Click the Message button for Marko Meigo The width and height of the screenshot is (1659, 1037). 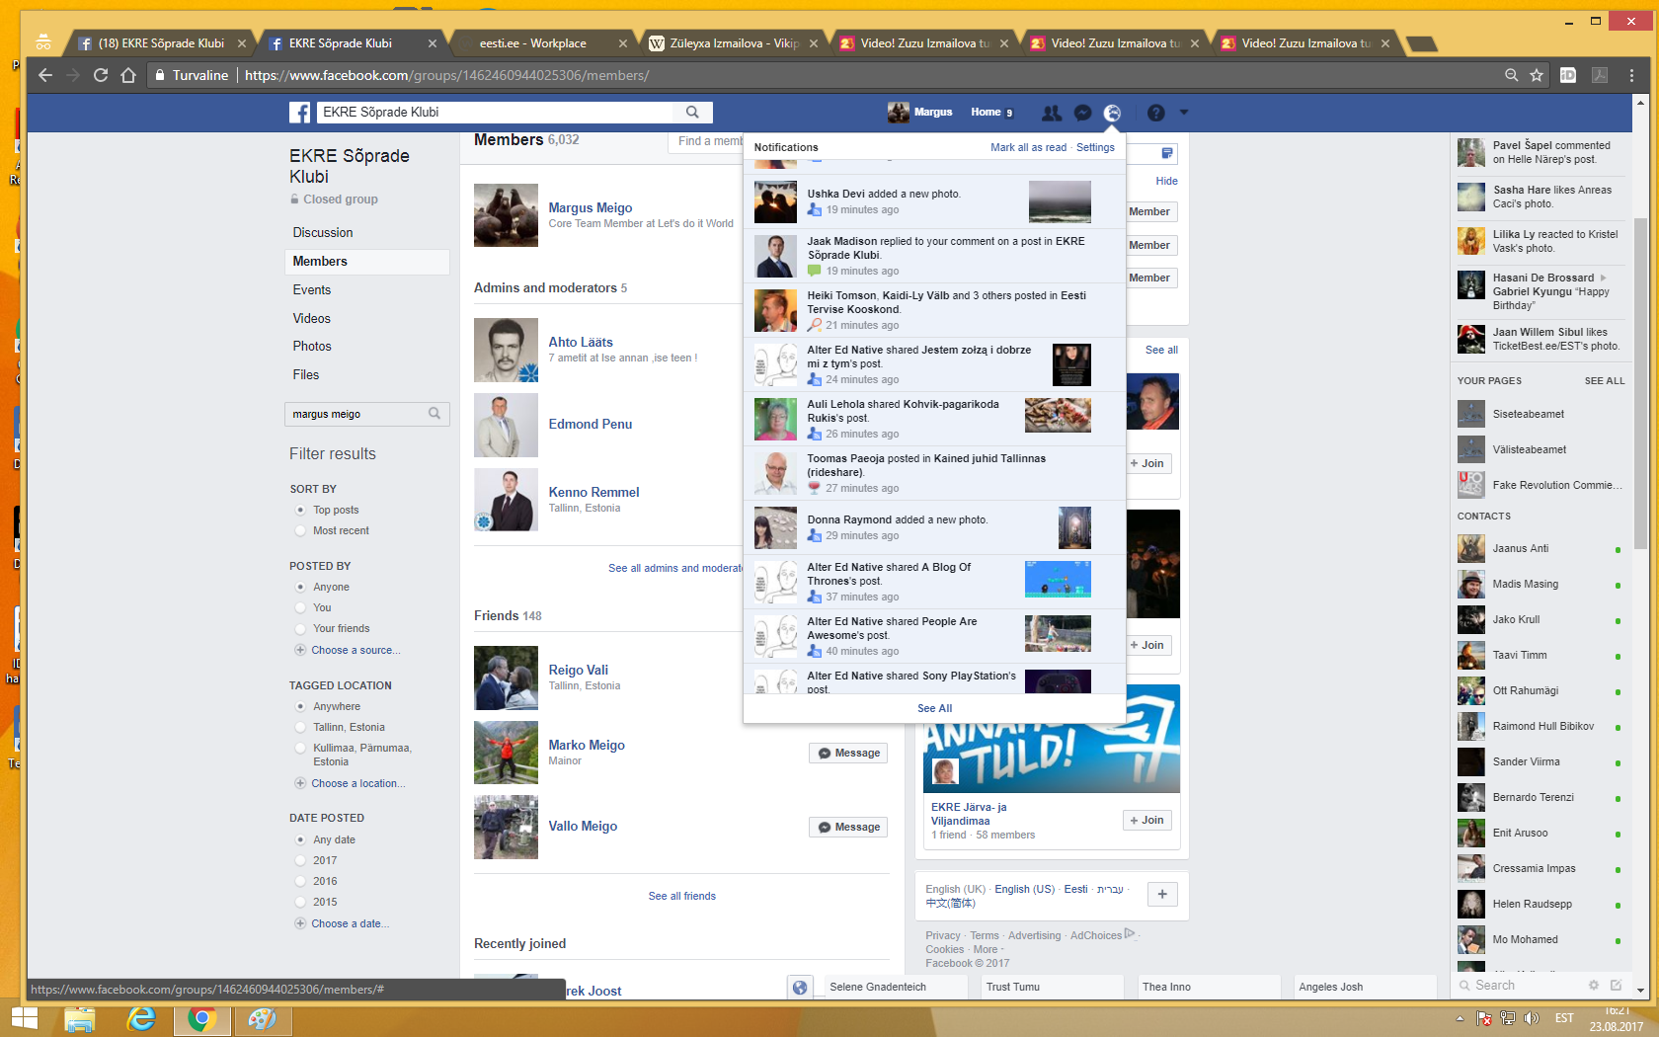848,753
